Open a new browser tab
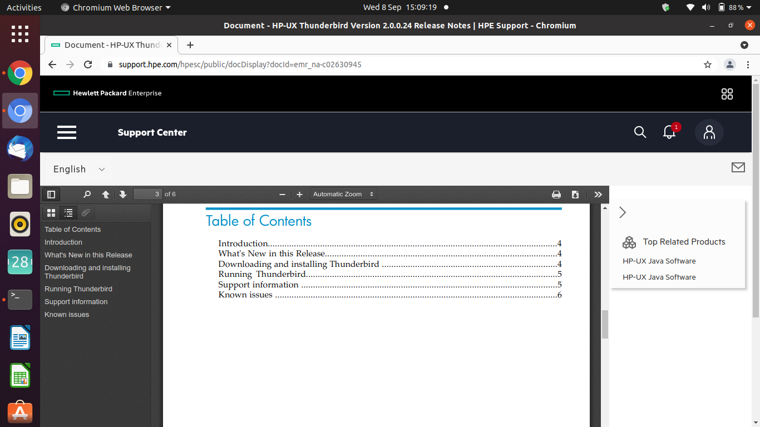This screenshot has height=427, width=760. [190, 45]
